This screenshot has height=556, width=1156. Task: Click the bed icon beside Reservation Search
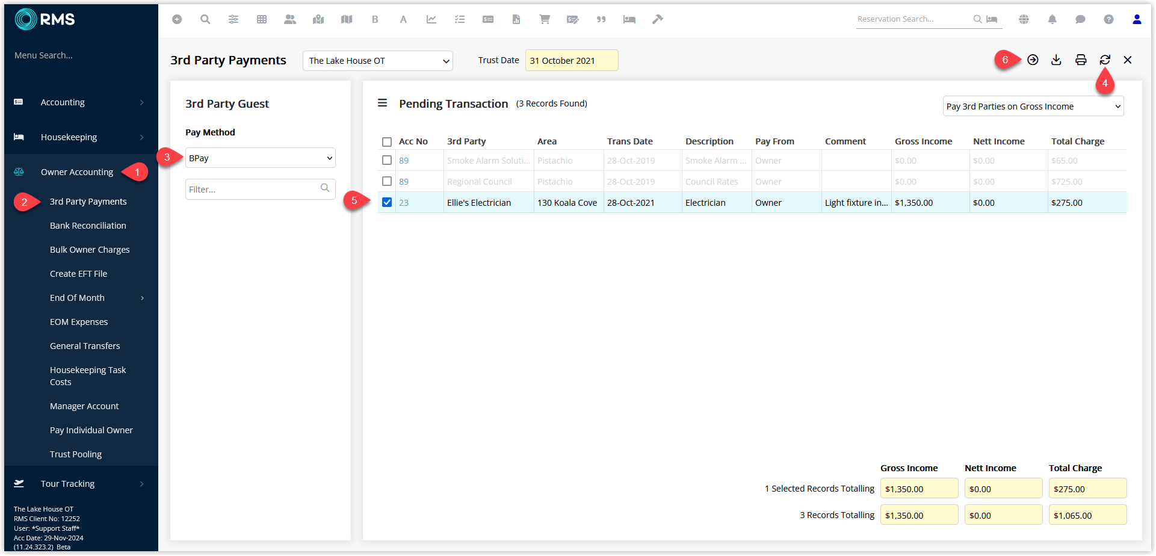(992, 19)
